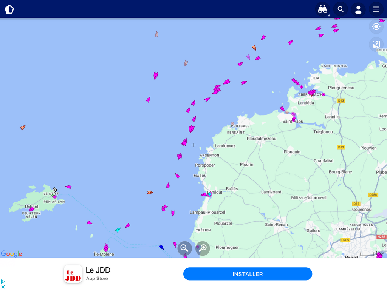Select the orange ship west of Lanildut
This screenshot has height=290, width=387.
point(150,192)
